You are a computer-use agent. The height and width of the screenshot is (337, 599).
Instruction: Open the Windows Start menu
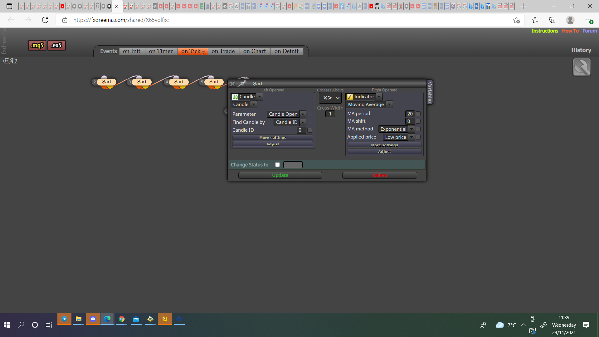[x=7, y=325]
